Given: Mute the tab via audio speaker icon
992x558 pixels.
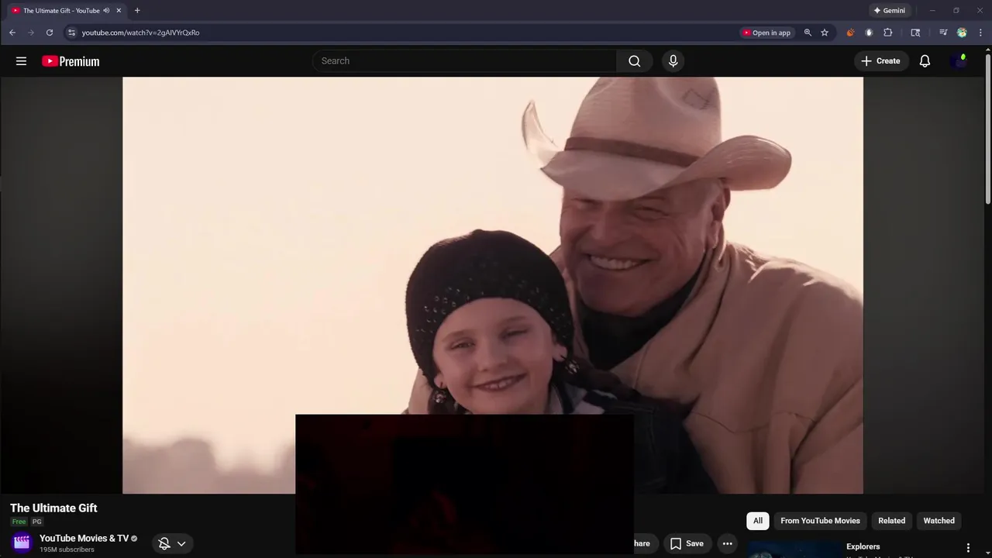Looking at the screenshot, I should coord(106,11).
